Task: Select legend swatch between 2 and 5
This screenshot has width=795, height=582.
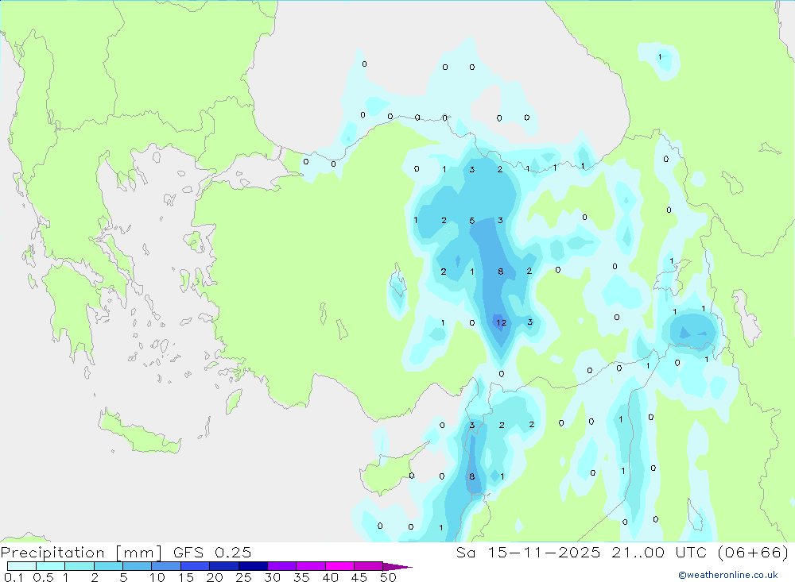Action: coord(108,566)
